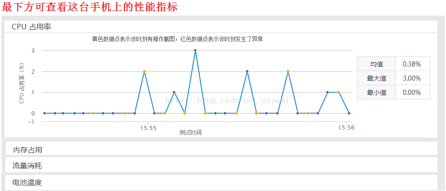Screen dimensions: 446x191
Task: Click the 最大值 table label
Action: tap(376, 78)
